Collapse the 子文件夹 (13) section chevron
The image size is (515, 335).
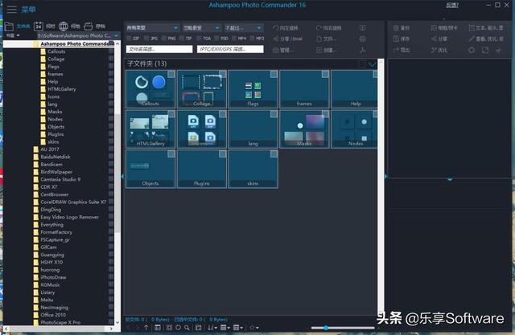pyautogui.click(x=372, y=63)
